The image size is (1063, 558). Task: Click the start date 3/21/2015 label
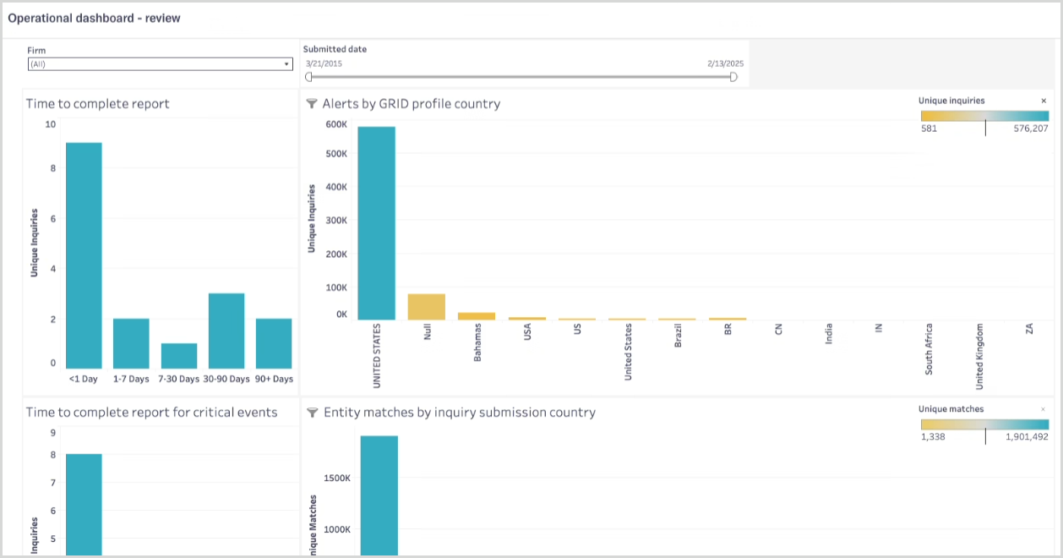click(323, 63)
